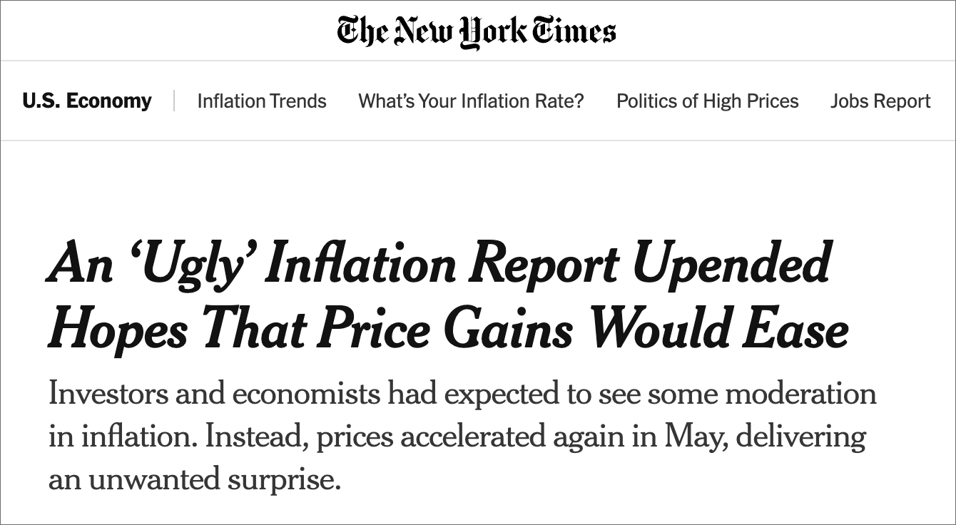Open What's Your Inflation Rate? link
The image size is (956, 525).
[471, 101]
